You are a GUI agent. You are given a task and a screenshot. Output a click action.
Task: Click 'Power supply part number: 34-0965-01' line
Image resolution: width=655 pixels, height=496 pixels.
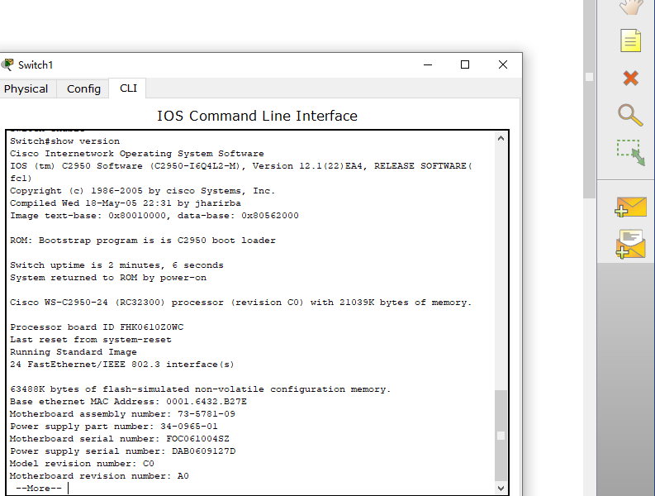[114, 427]
